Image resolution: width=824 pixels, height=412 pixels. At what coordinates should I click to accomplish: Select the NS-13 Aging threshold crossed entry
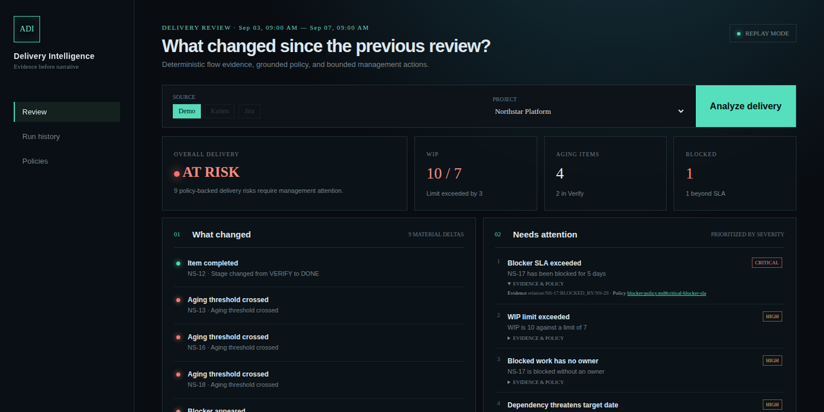tap(319, 305)
